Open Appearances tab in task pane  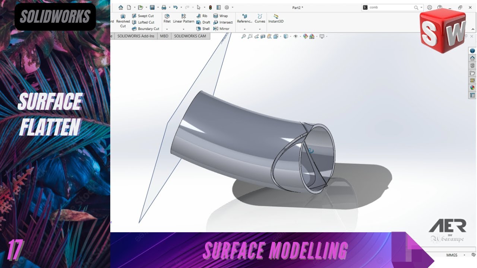(473, 88)
